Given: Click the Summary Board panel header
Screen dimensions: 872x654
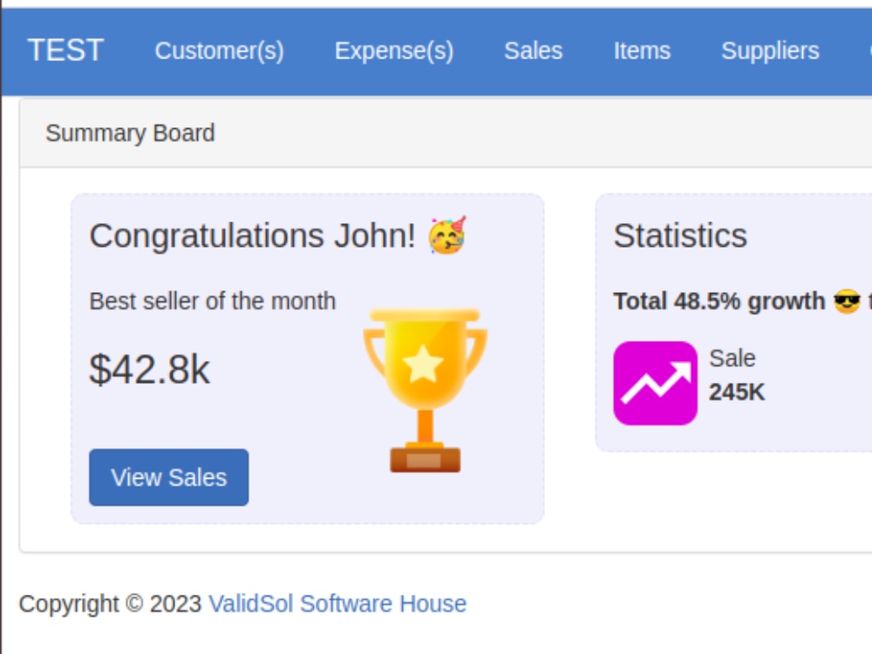Looking at the screenshot, I should click(x=446, y=133).
